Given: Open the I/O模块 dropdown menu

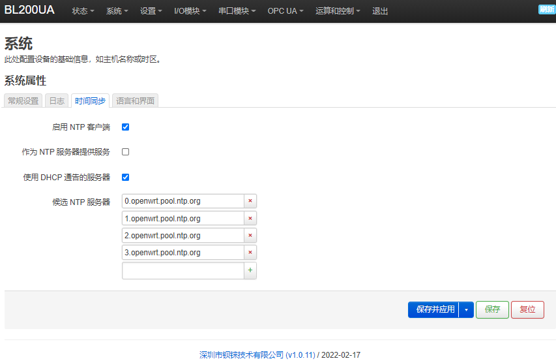Looking at the screenshot, I should 190,11.
